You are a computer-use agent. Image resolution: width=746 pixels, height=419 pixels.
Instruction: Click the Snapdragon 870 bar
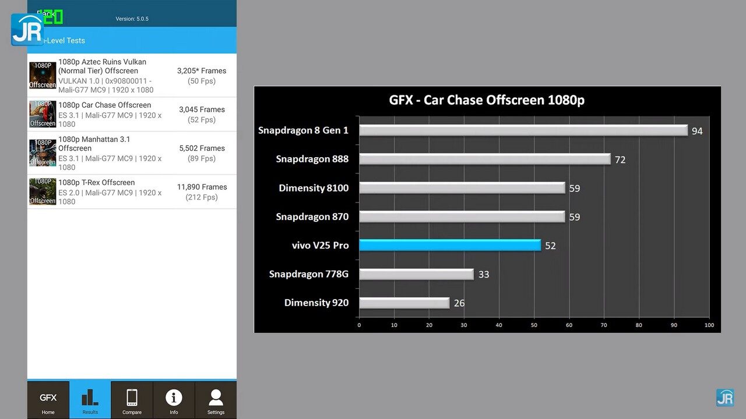pyautogui.click(x=462, y=216)
